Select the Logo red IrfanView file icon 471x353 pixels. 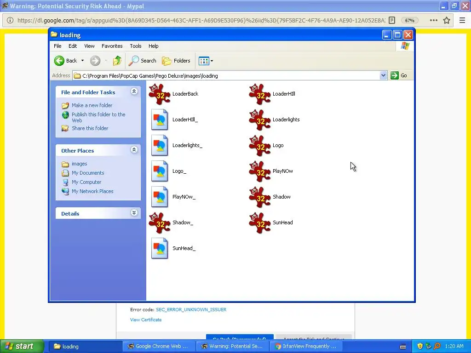pyautogui.click(x=260, y=146)
